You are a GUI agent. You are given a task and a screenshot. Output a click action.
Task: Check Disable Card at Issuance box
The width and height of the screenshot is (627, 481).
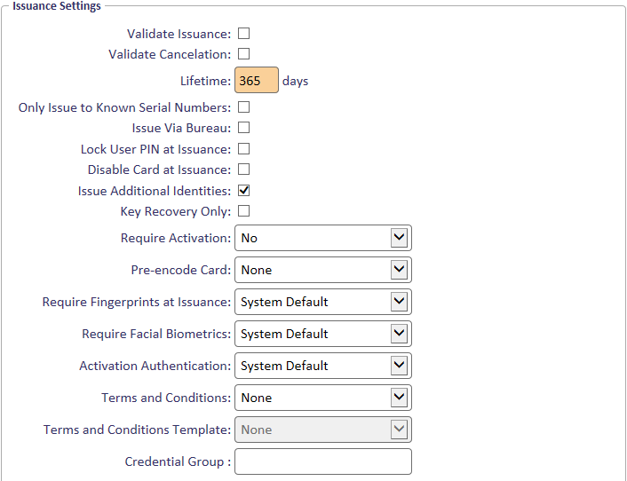(x=244, y=170)
